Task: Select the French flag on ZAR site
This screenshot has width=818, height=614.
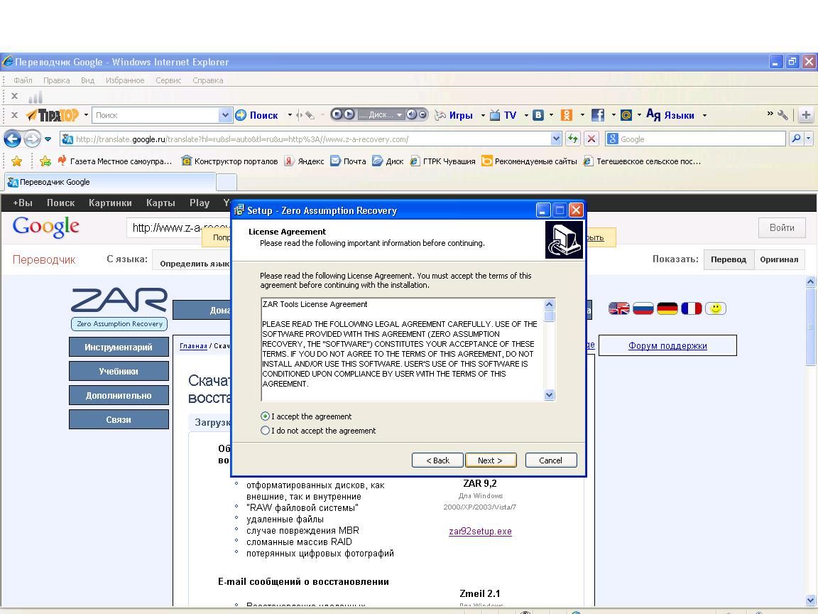Action: click(x=691, y=308)
